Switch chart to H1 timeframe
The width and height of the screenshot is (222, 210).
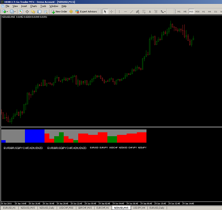click(x=204, y=12)
